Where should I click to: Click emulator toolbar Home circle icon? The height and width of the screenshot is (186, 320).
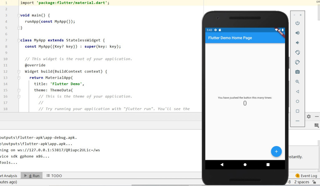click(x=297, y=101)
